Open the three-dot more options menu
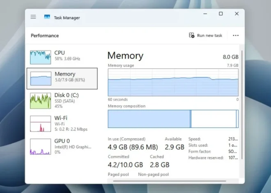The height and width of the screenshot is (193, 271). point(236,35)
